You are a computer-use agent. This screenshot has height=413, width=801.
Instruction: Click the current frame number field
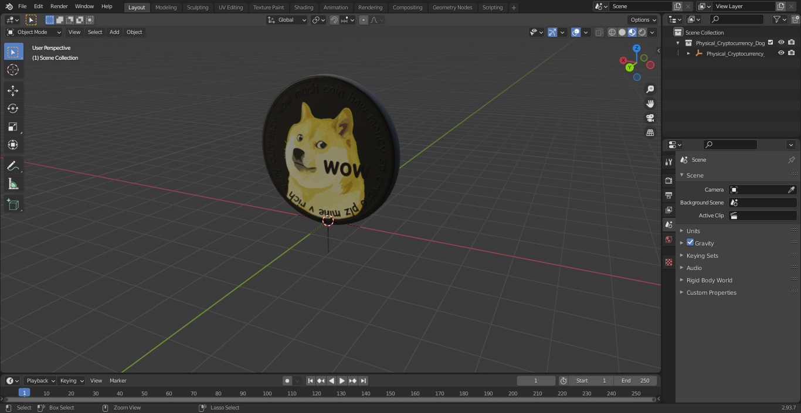pyautogui.click(x=536, y=381)
